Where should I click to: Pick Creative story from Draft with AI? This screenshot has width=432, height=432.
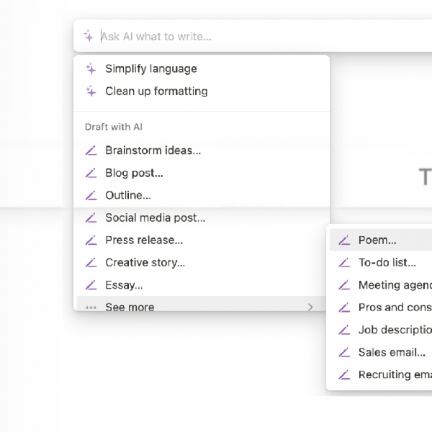tap(145, 263)
